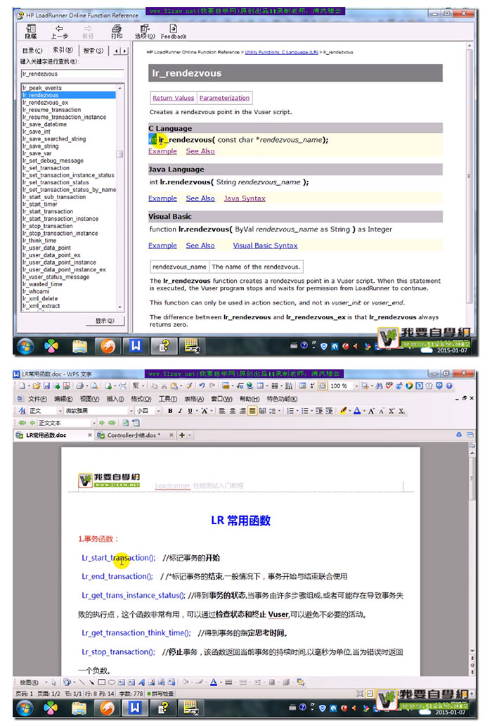The width and height of the screenshot is (492, 726).
Task: Toggle justified alignment in WPS
Action: pyautogui.click(x=252, y=411)
